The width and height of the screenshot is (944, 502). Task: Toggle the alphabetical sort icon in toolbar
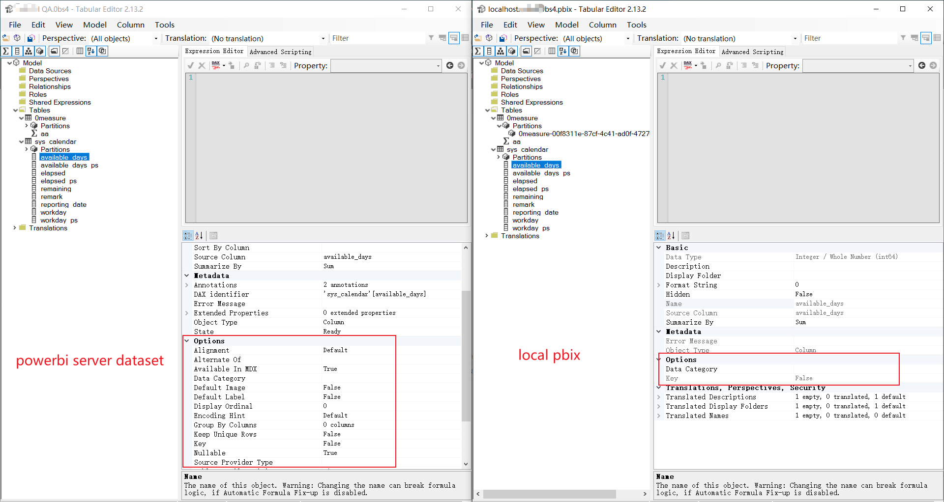tap(91, 51)
